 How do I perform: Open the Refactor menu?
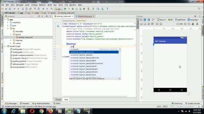[42, 5]
